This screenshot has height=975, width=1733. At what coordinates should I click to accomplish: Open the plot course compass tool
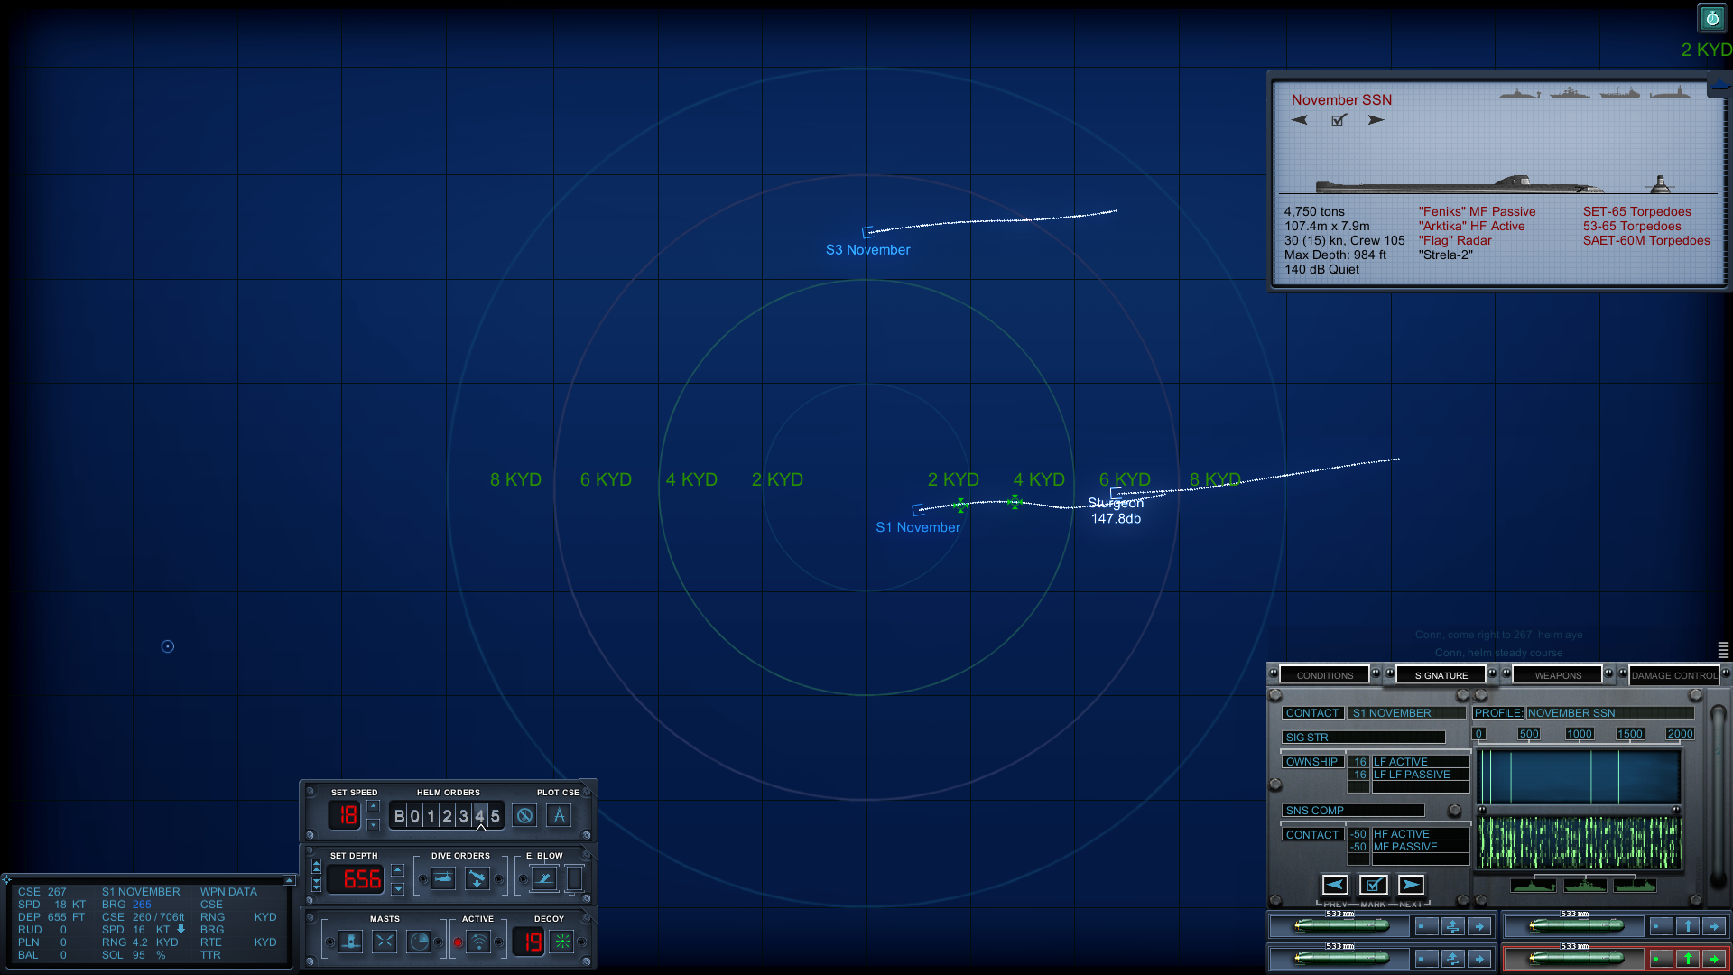(x=559, y=816)
